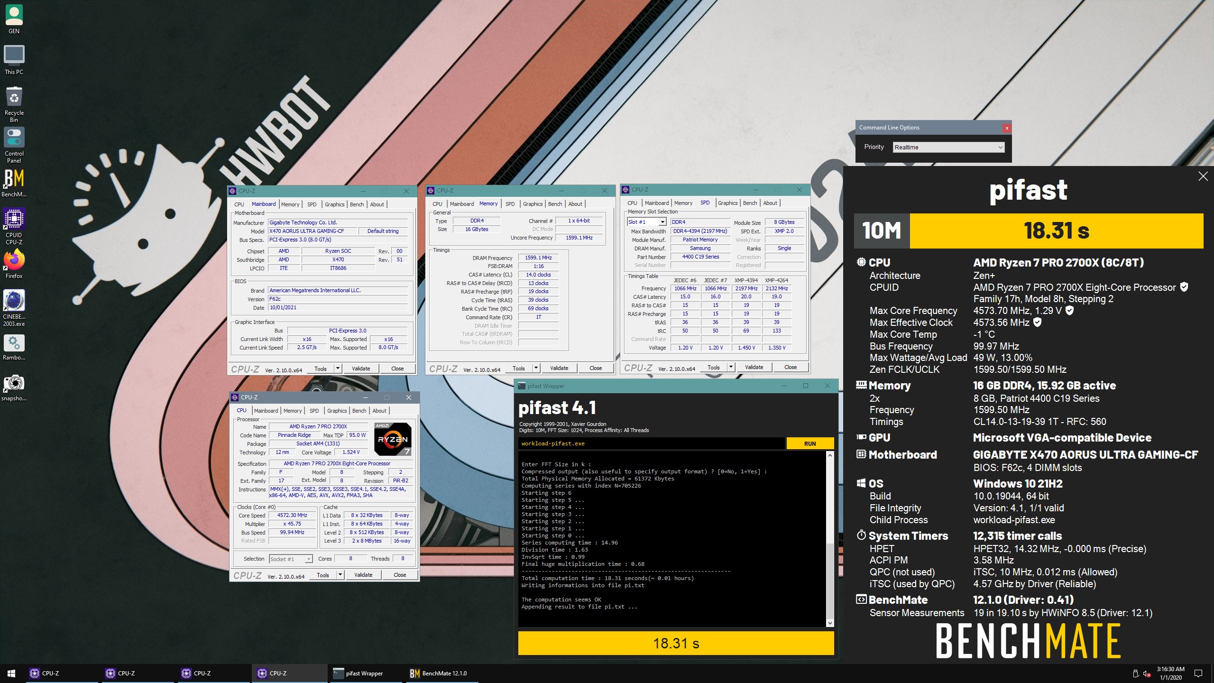Screen dimensions: 1214x683
Task: Expand Tools dropdown arrow in Mainboard CPU-Z window
Action: pyautogui.click(x=338, y=369)
